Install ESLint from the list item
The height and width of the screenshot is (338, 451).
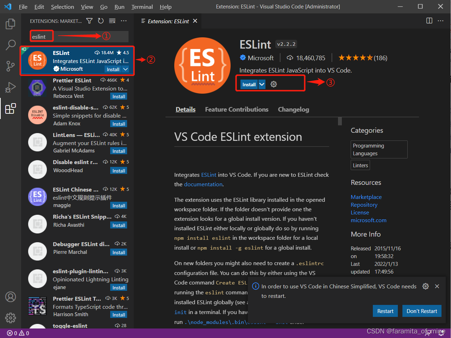[113, 69]
